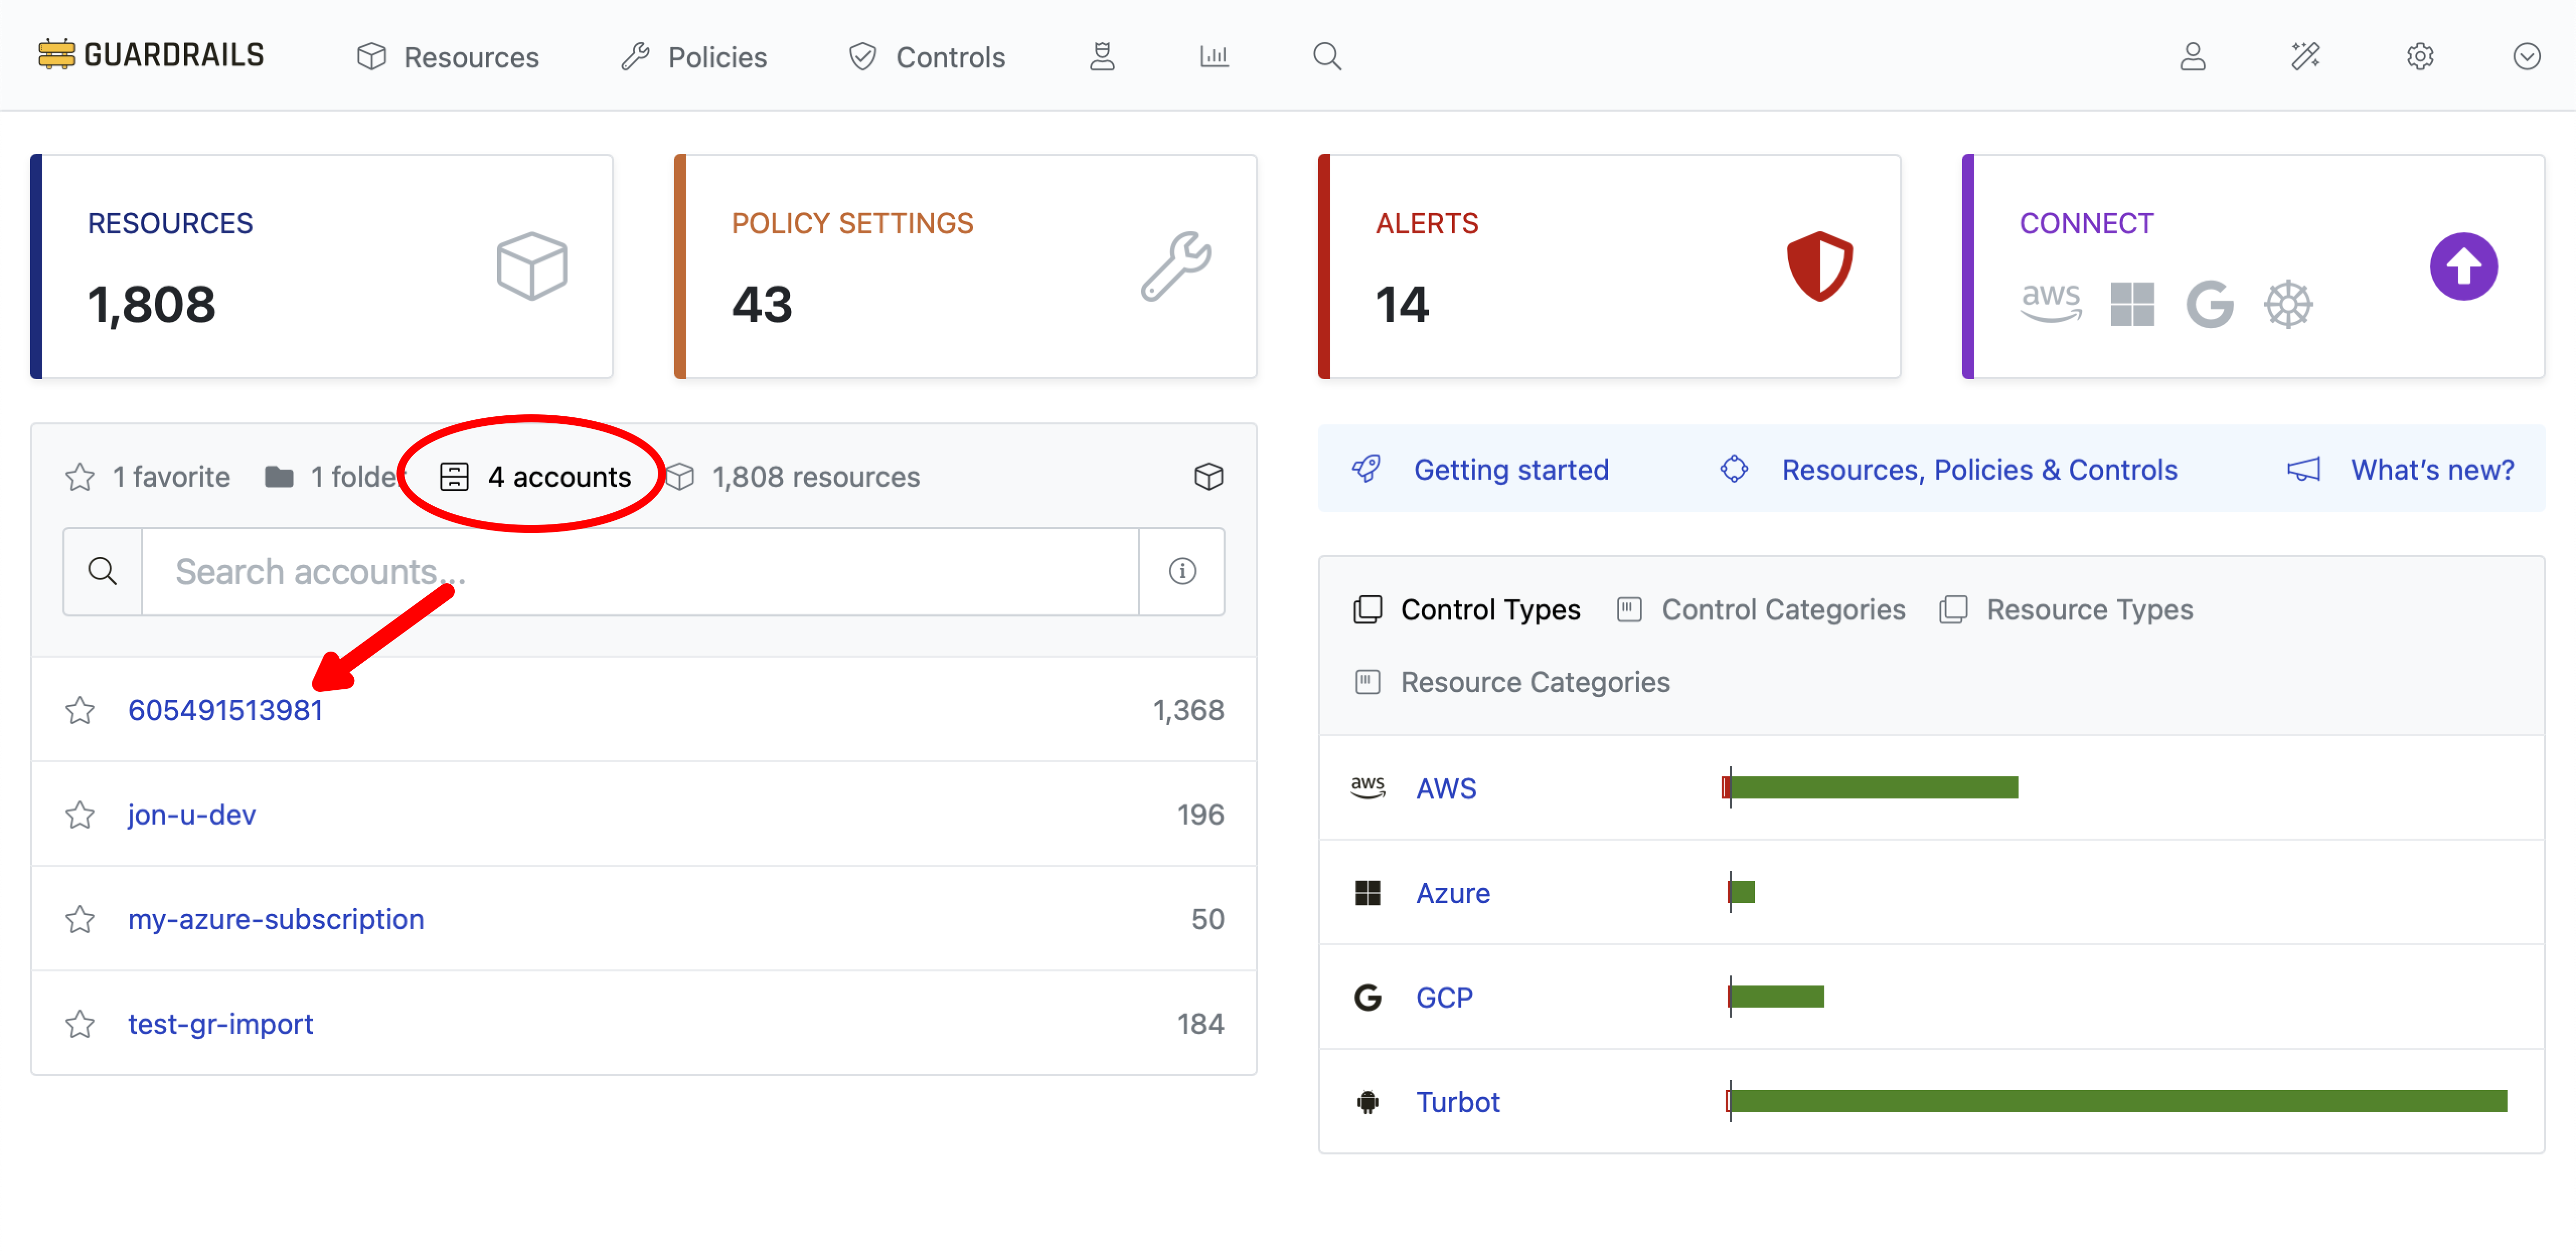This screenshot has width=2576, height=1257.
Task: Expand the chevron menu at top right
Action: pos(2527,57)
